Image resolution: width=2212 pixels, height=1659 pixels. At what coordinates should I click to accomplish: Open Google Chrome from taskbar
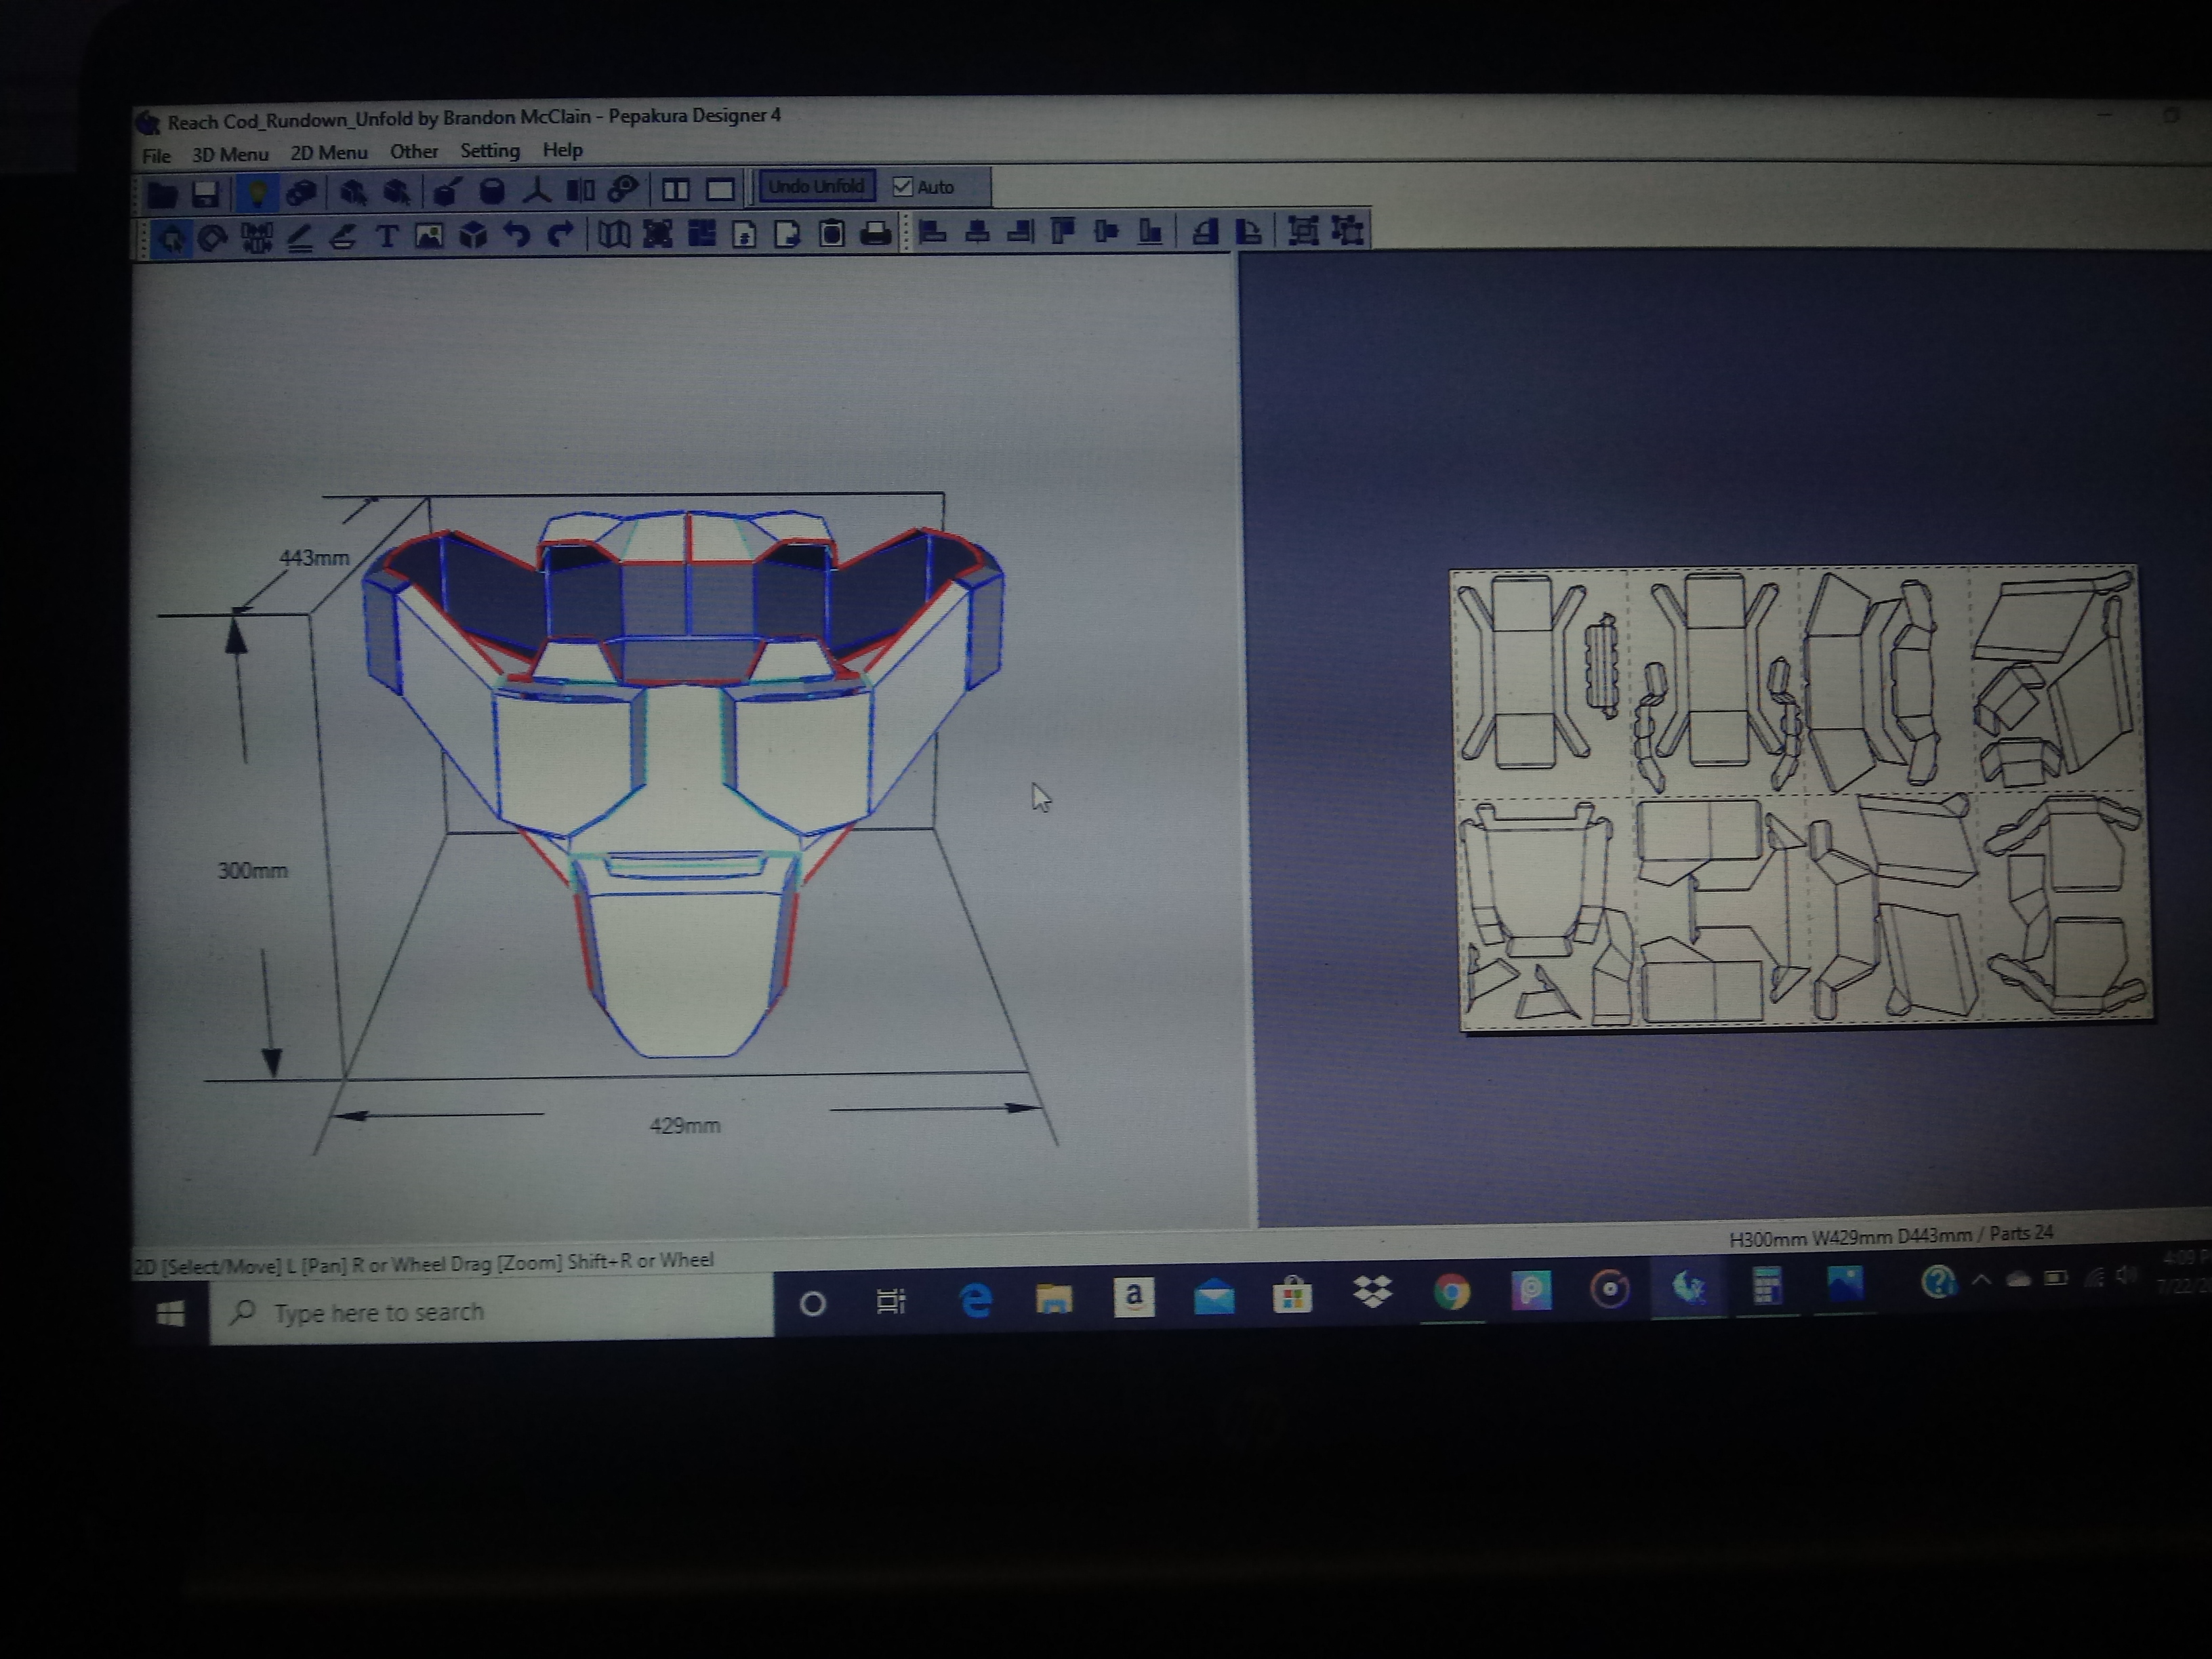click(x=1451, y=1292)
